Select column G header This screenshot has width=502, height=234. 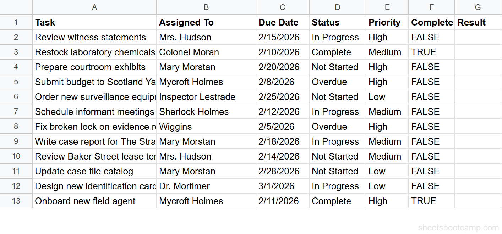(x=478, y=7)
